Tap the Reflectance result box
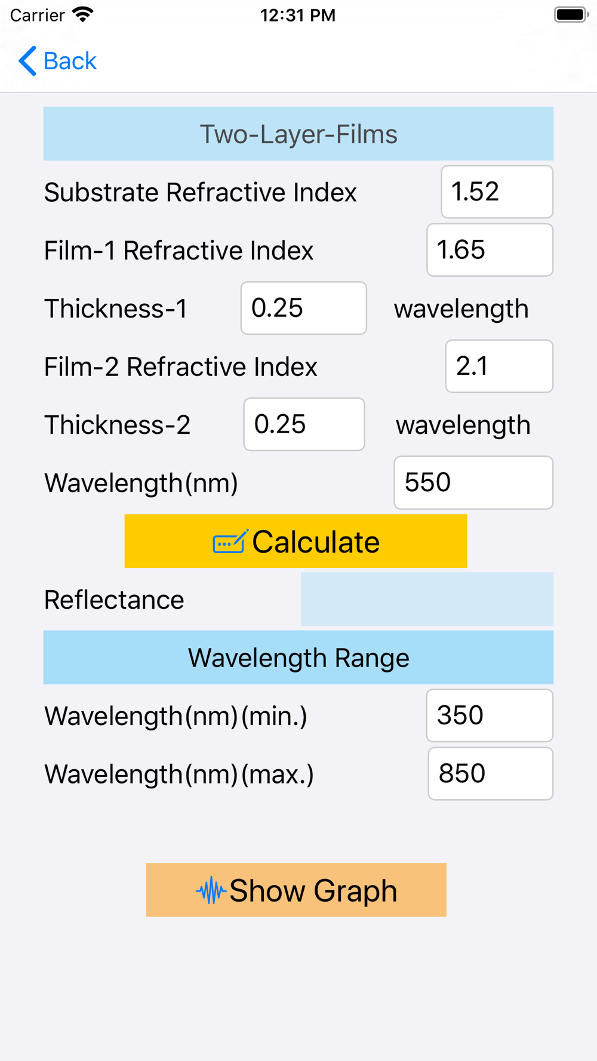This screenshot has height=1061, width=597. pyautogui.click(x=427, y=599)
